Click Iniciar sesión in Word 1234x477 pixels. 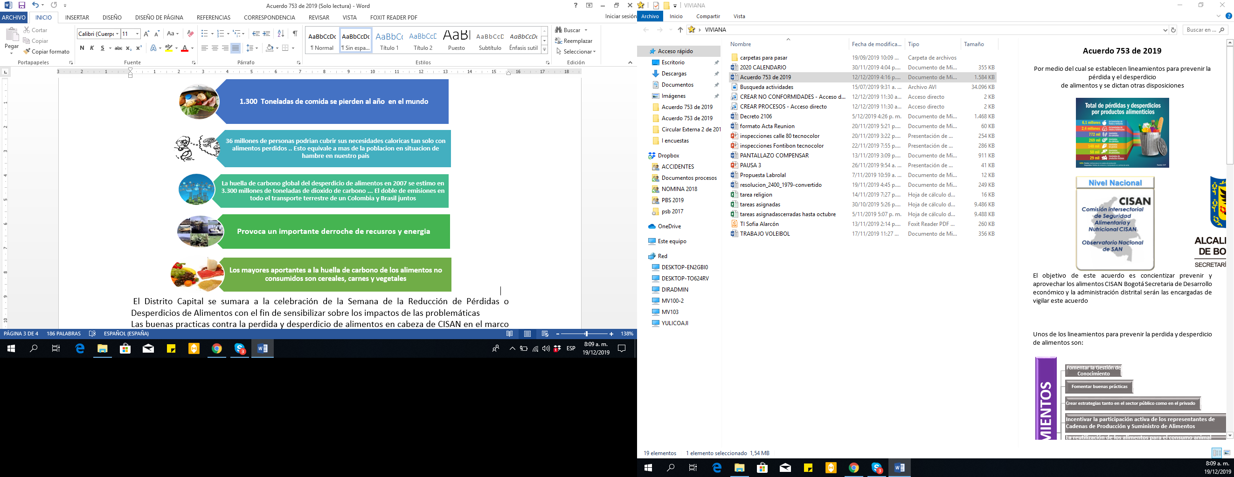[620, 16]
